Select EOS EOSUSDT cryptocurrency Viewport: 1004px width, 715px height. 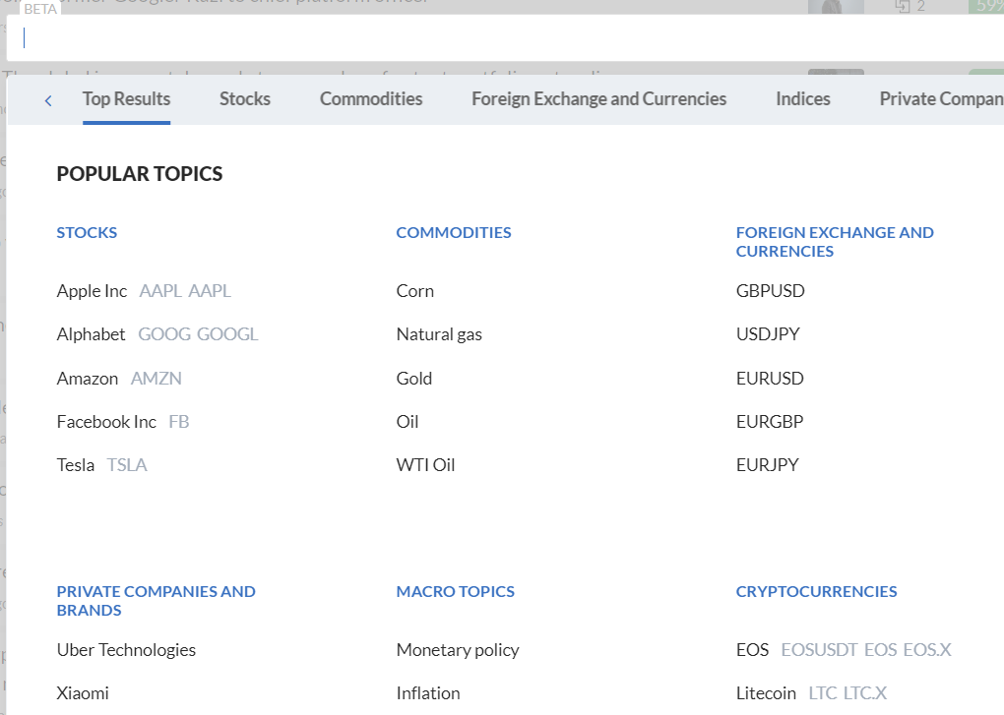pyautogui.click(x=844, y=650)
